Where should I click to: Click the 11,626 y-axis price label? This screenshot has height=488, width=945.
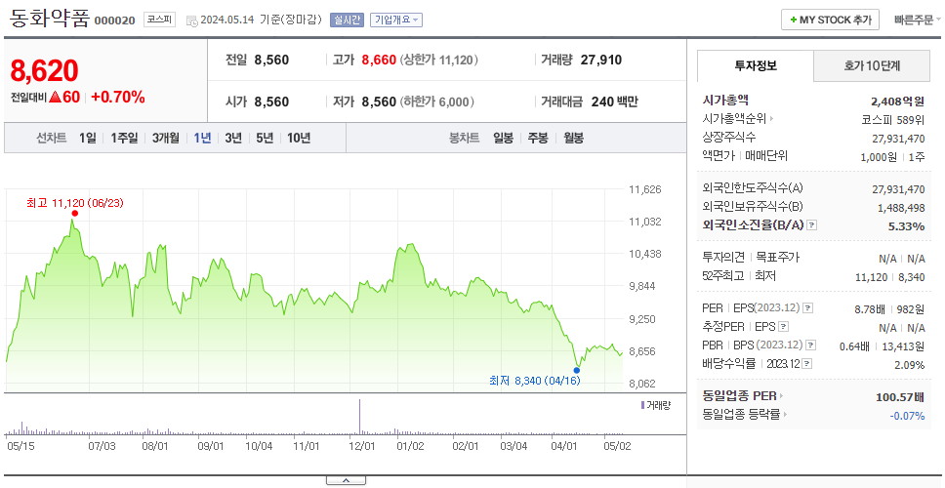point(644,189)
